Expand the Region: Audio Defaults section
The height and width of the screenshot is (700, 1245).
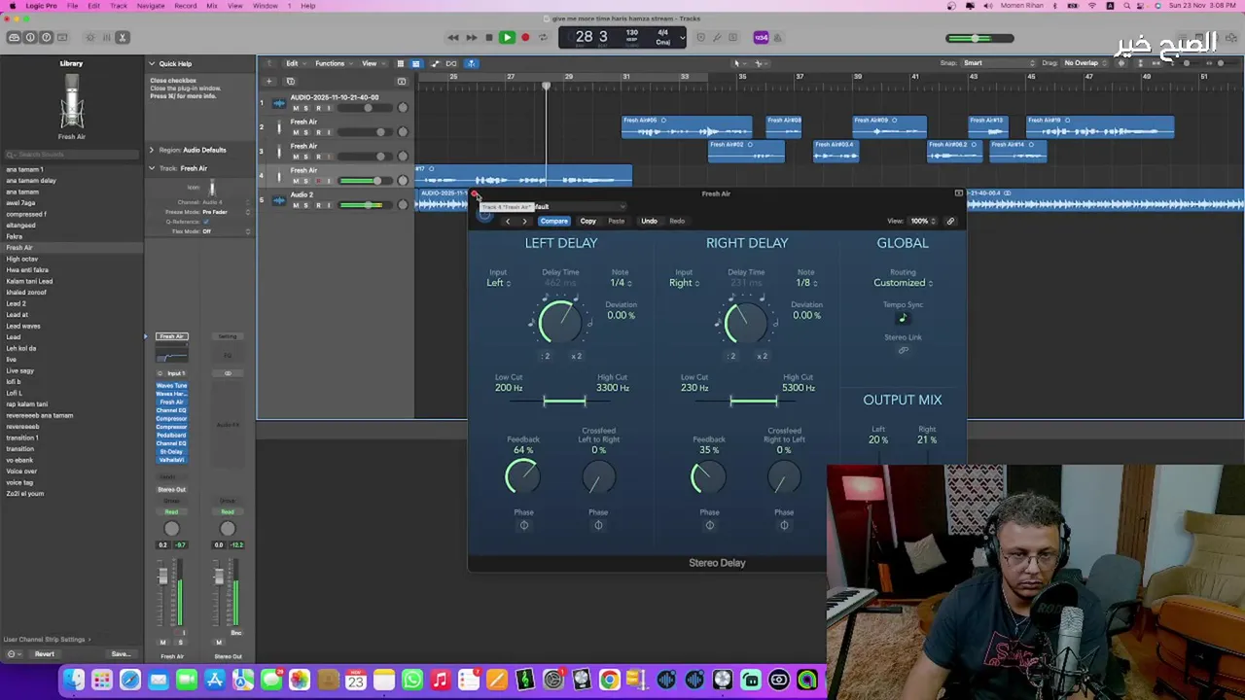click(152, 150)
